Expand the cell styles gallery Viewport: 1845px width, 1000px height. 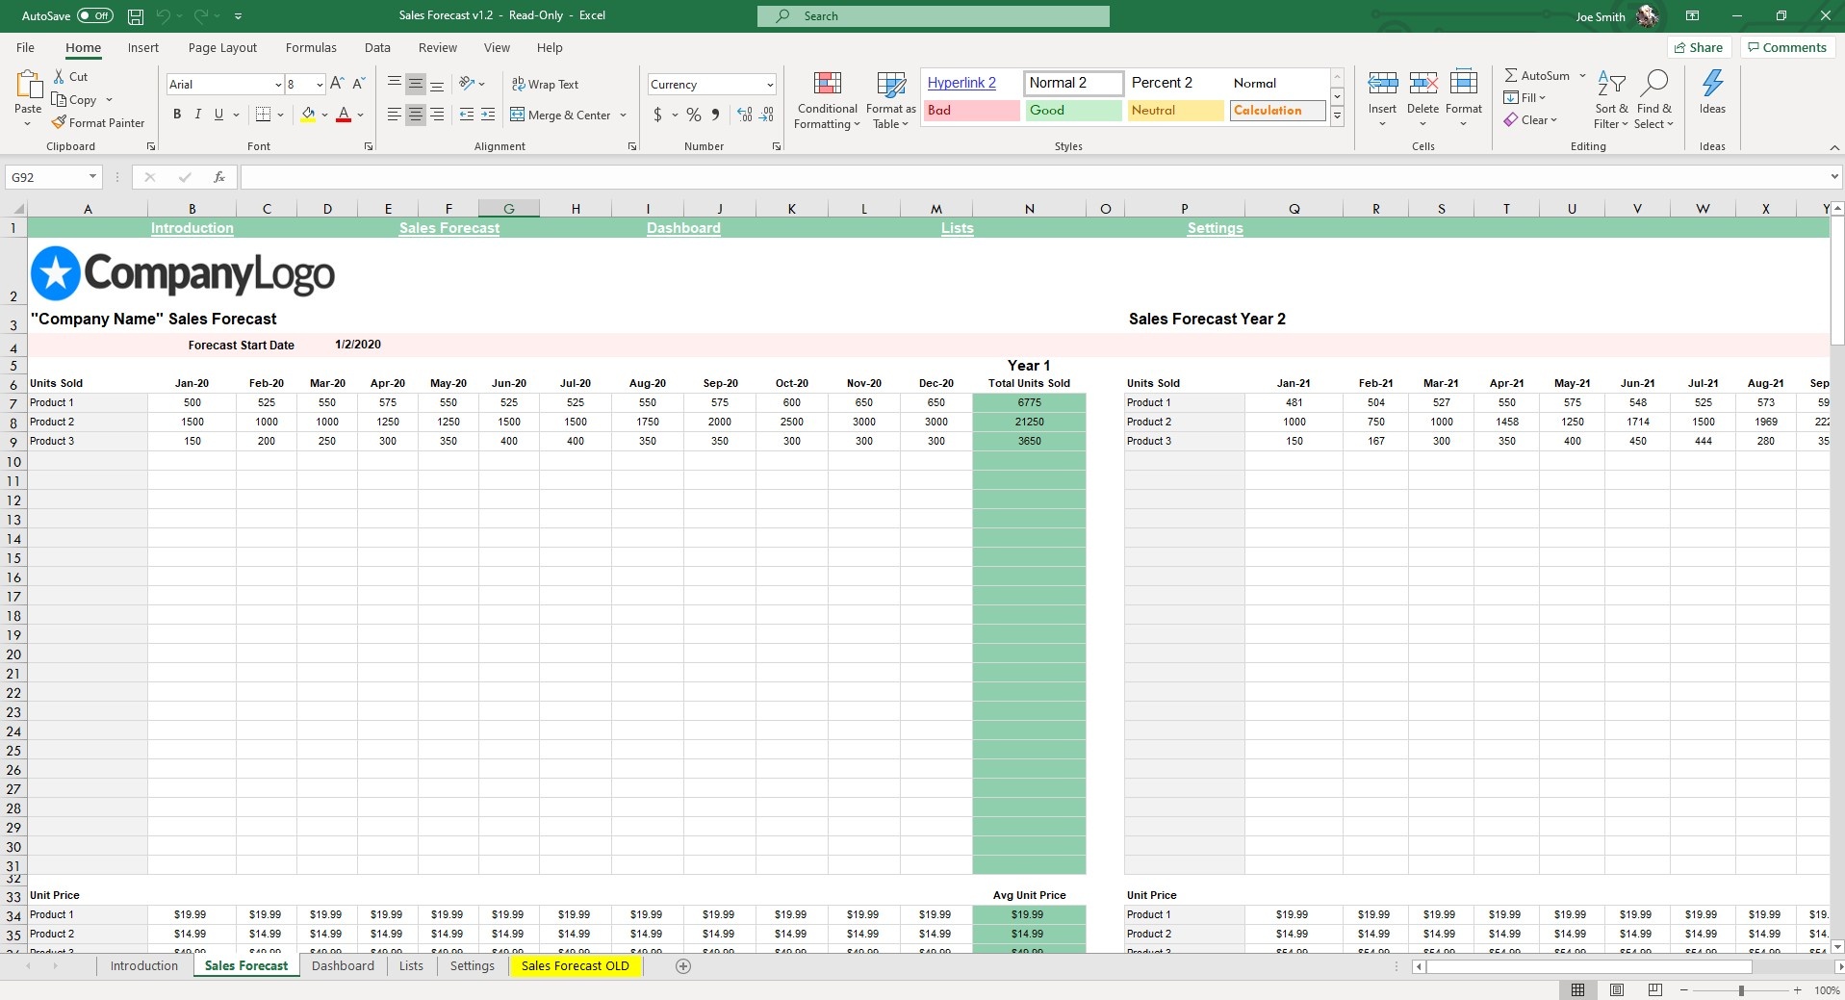click(x=1337, y=115)
